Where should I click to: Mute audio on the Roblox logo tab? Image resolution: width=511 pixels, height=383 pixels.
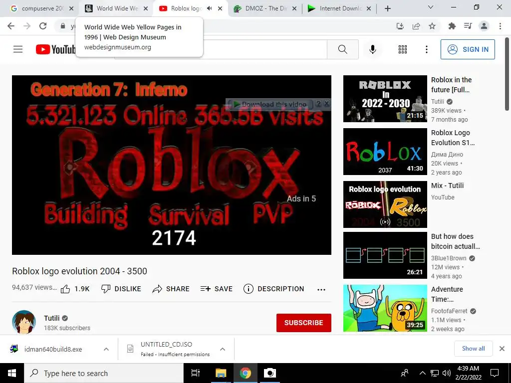[x=209, y=8]
